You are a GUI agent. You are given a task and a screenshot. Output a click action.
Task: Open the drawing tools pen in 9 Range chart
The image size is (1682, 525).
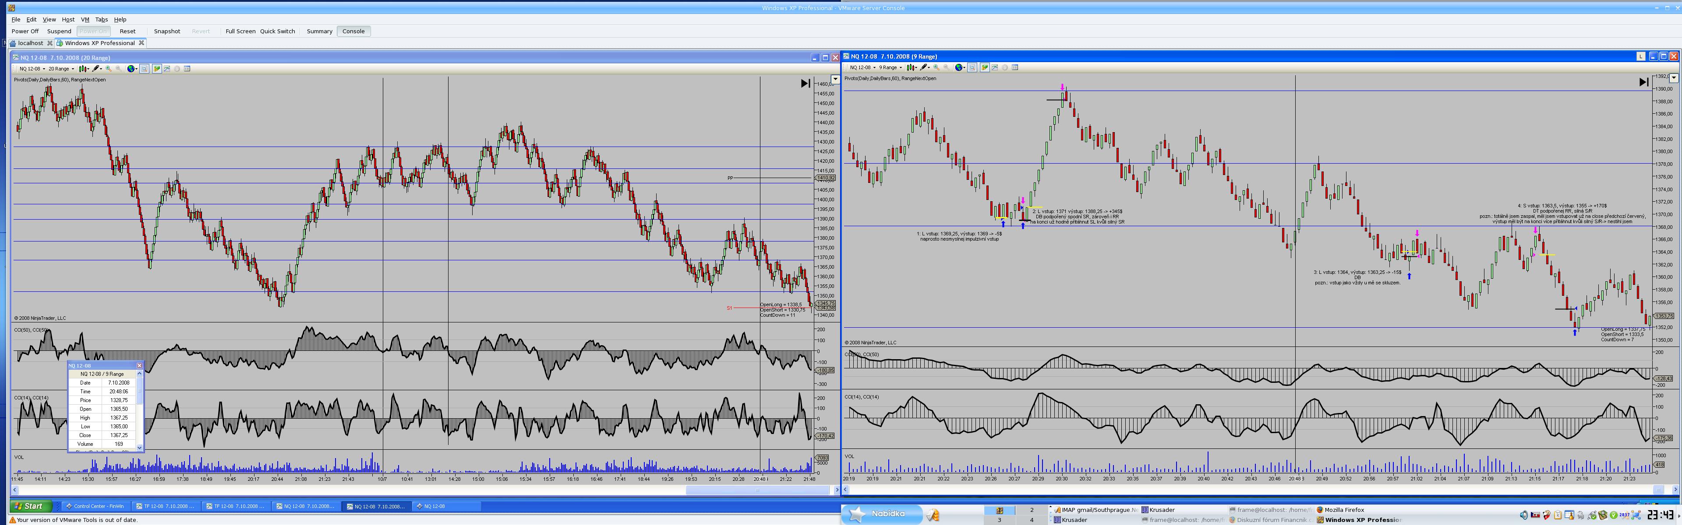click(x=923, y=67)
